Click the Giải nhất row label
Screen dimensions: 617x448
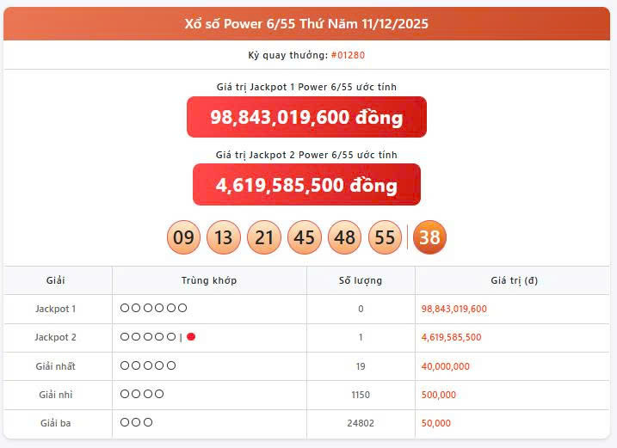click(x=55, y=366)
